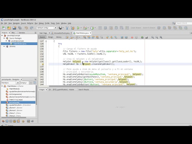192x144 pixels.
Task: Click the Toggle Bookmark icon in the editor toolbar
Action: tap(116, 37)
